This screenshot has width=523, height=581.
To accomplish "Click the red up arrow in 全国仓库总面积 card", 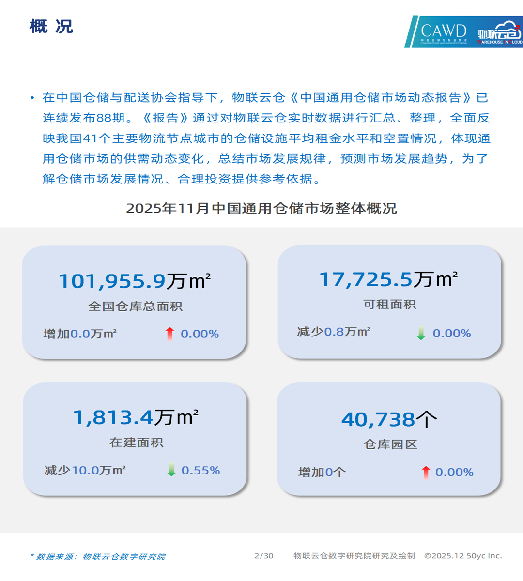I will (x=169, y=334).
